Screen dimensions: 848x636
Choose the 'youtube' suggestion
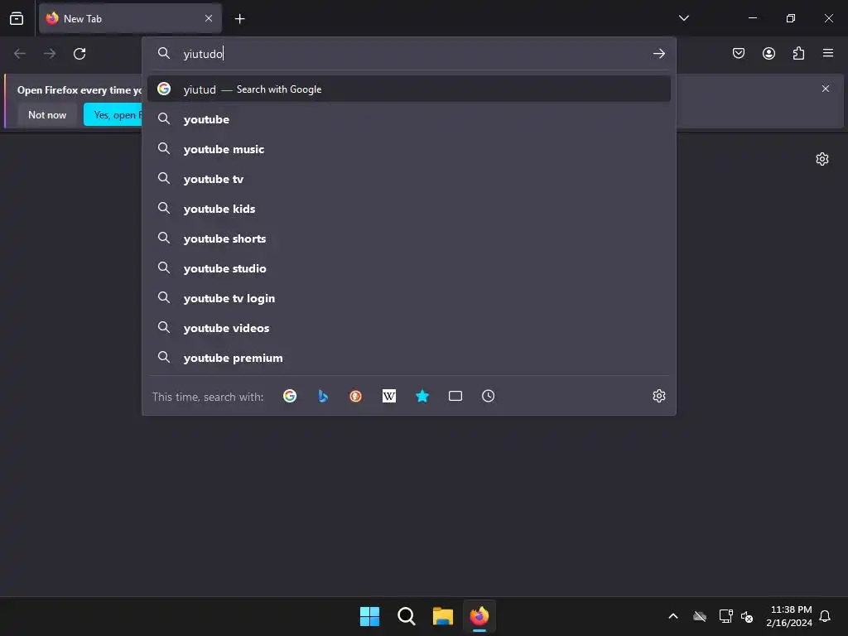(x=409, y=119)
